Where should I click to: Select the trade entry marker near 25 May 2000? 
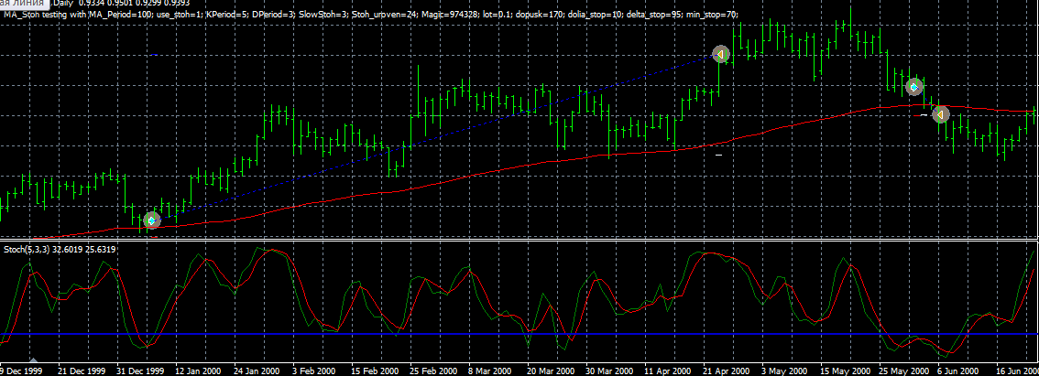pos(914,87)
